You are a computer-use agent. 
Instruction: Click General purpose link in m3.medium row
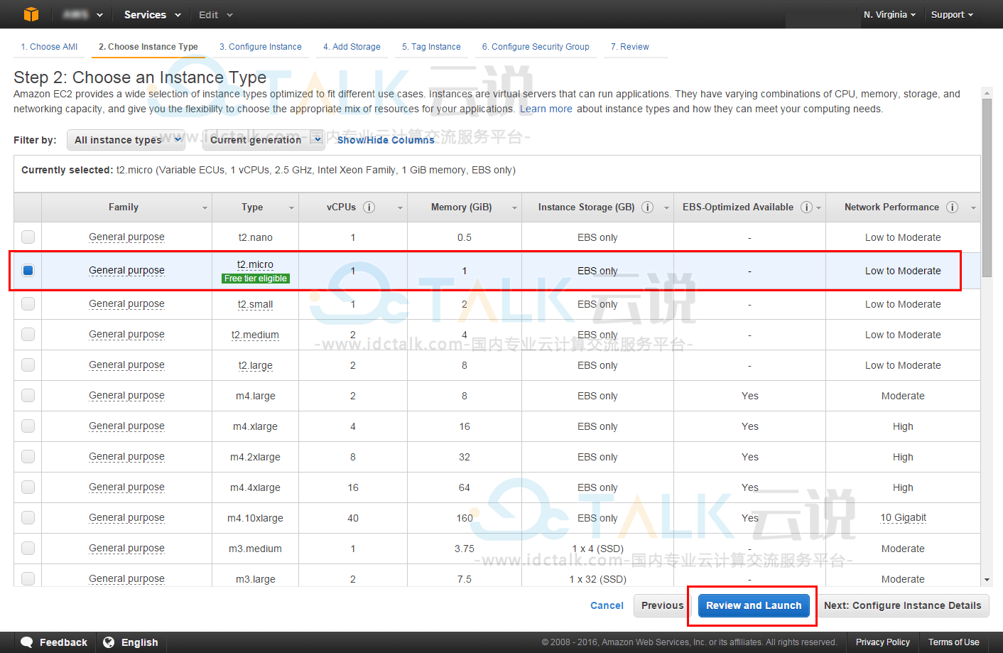[126, 548]
